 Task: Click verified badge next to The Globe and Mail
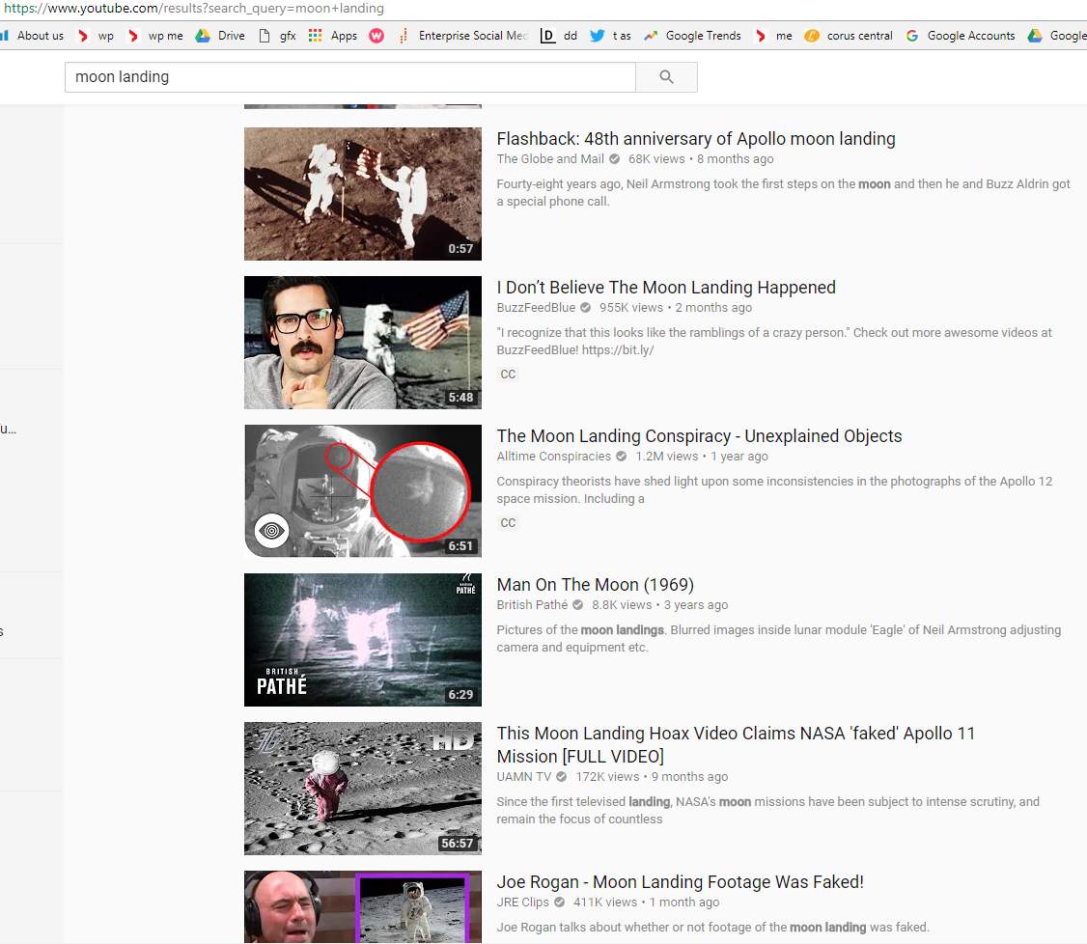coord(614,158)
